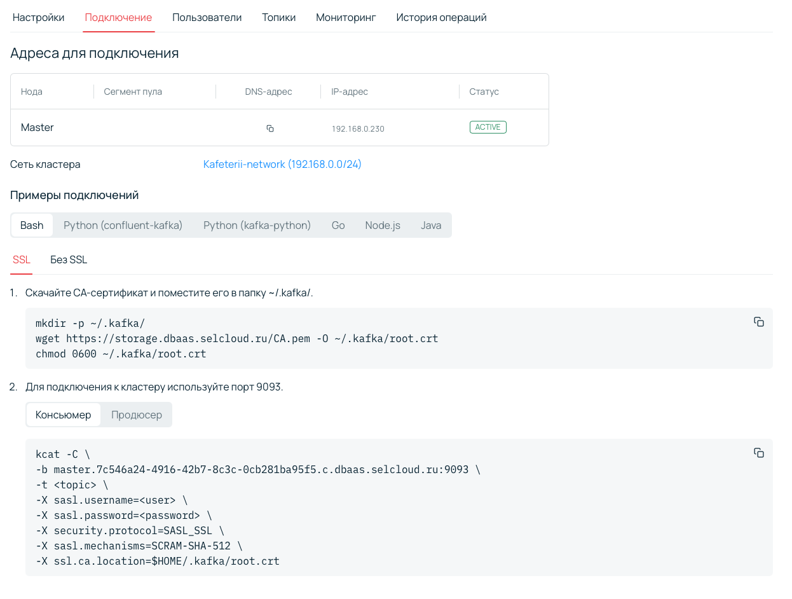The image size is (792, 599).
Task: Open the Kafeterii-network cluster link
Action: click(x=282, y=164)
